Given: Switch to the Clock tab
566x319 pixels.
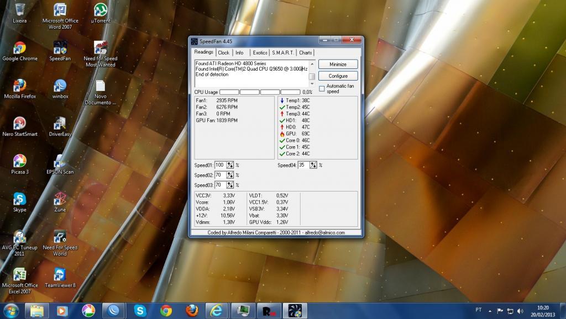Looking at the screenshot, I should click(x=223, y=52).
